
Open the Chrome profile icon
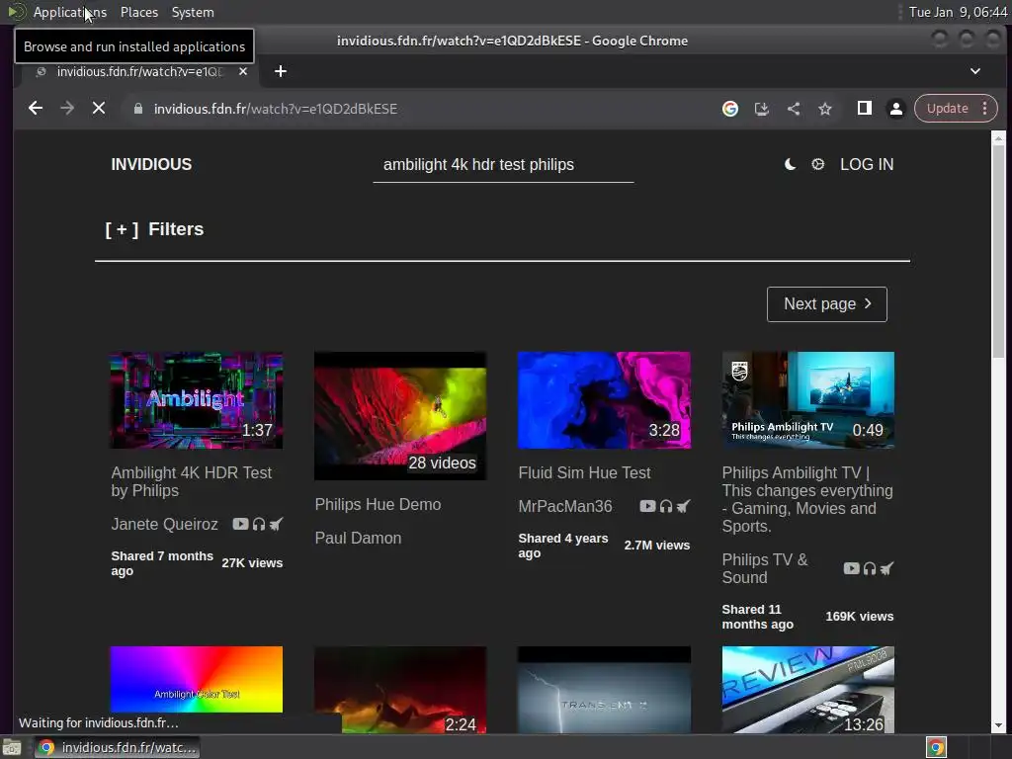pyautogui.click(x=895, y=109)
